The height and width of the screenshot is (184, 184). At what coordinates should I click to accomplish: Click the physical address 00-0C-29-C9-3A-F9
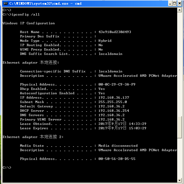click(x=117, y=84)
